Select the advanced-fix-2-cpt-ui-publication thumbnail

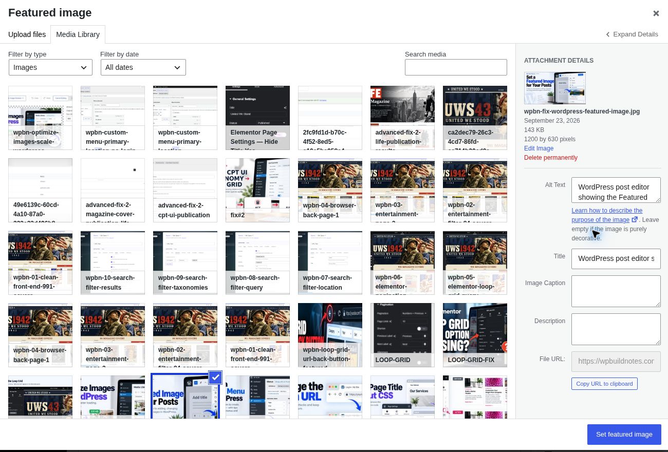pos(185,190)
